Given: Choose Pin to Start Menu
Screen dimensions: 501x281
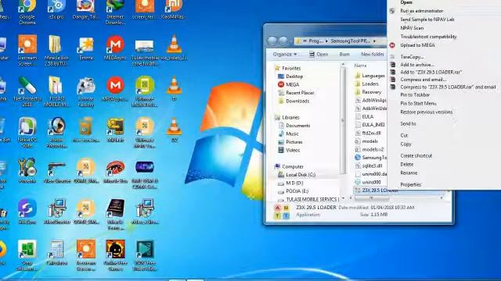Looking at the screenshot, I should coord(418,104).
